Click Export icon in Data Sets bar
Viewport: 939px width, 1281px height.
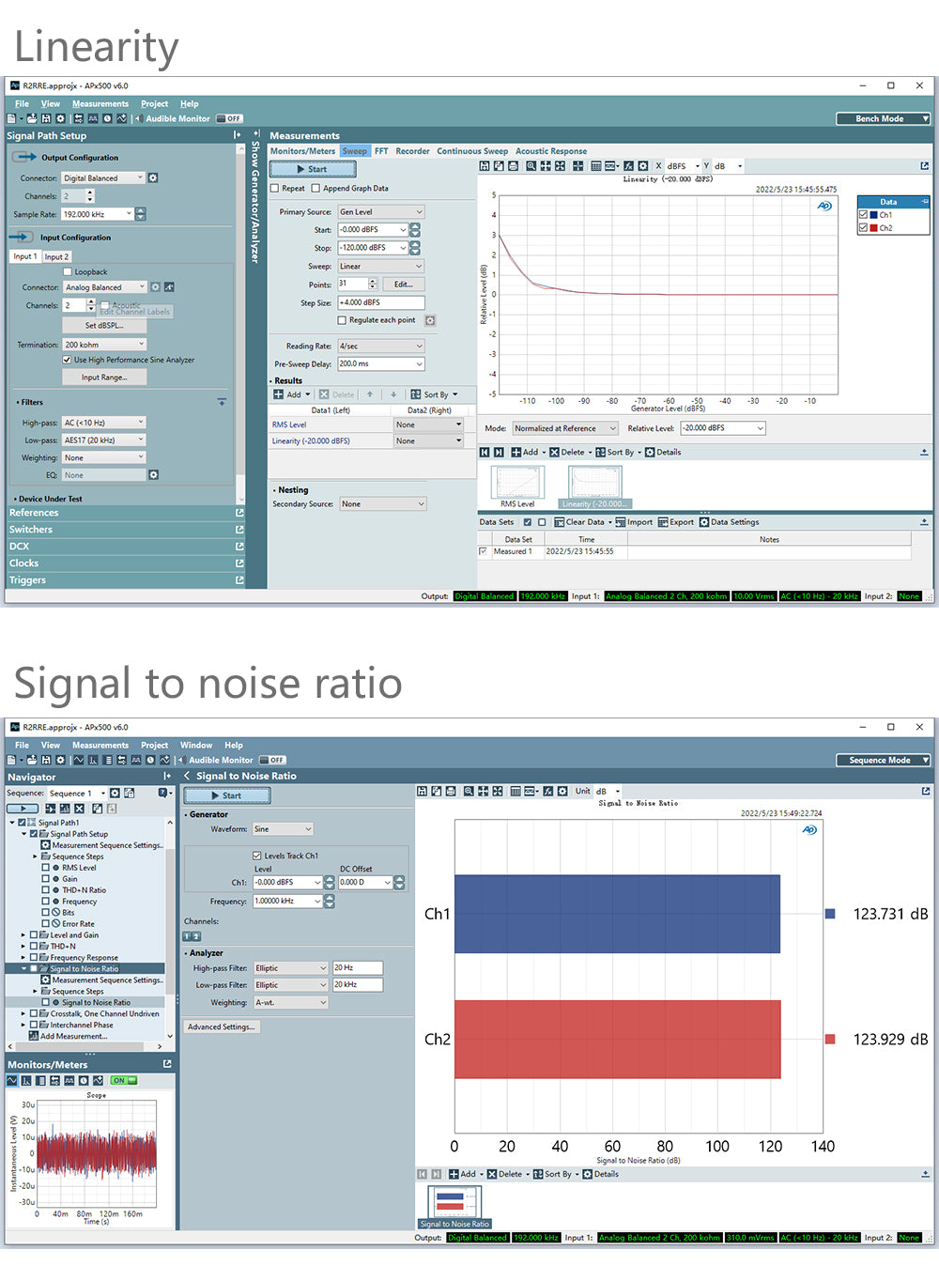coord(663,522)
